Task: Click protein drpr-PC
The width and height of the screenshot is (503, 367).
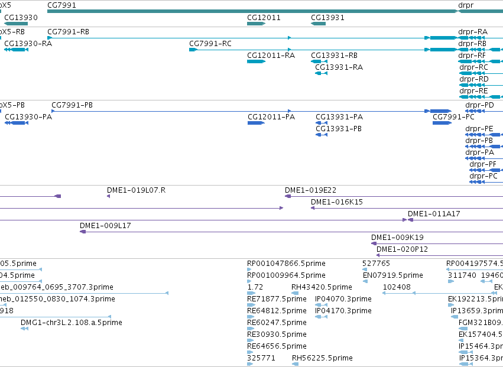Action: tap(486, 183)
